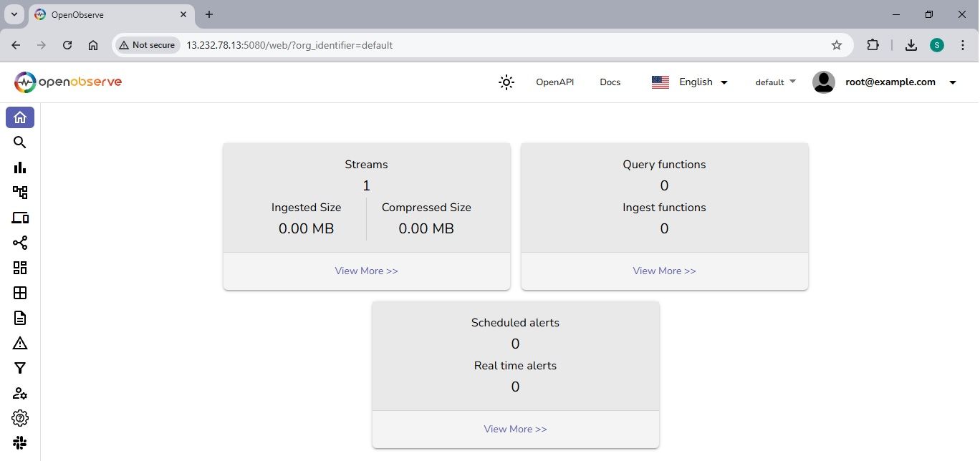The width and height of the screenshot is (980, 461).
Task: Open RUM devices sidebar icon
Action: [20, 218]
